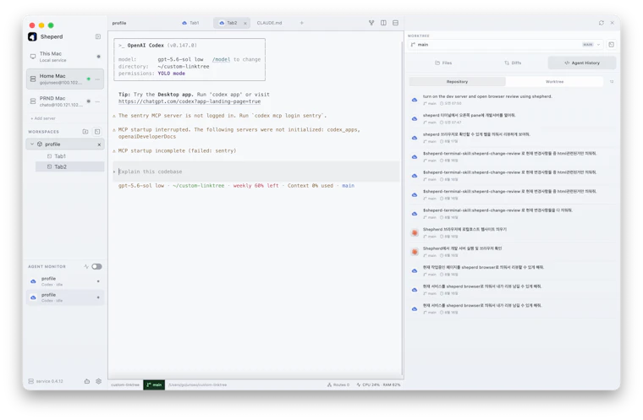Click new terminal tab icon in Workspaces header
Image resolution: width=643 pixels, height=420 pixels.
point(97,132)
